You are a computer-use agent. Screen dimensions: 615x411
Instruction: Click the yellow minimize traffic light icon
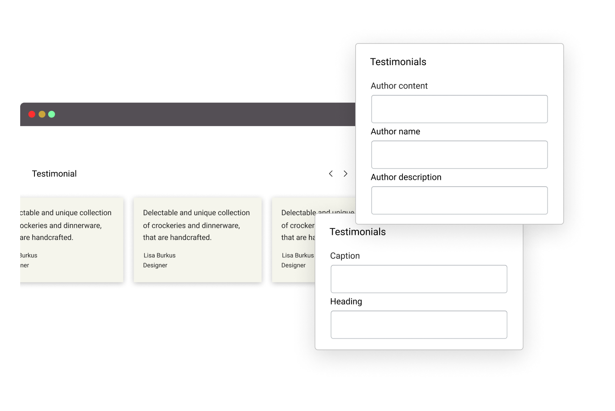41,114
